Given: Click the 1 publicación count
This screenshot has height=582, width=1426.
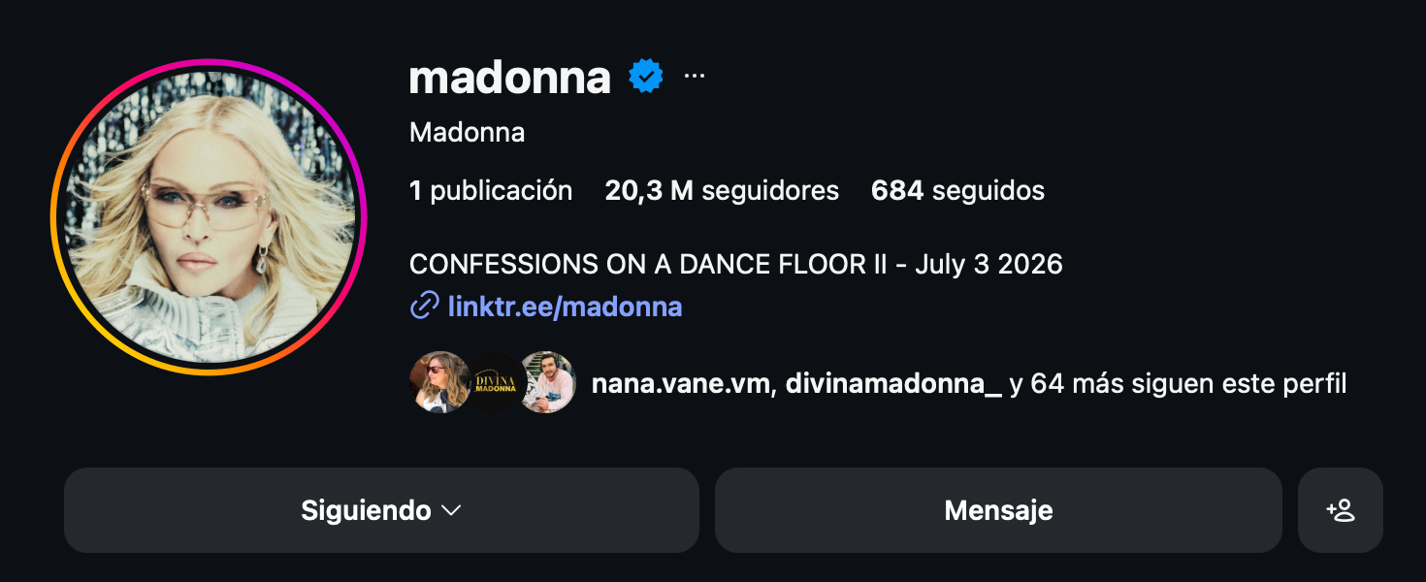Looking at the screenshot, I should pyautogui.click(x=491, y=190).
